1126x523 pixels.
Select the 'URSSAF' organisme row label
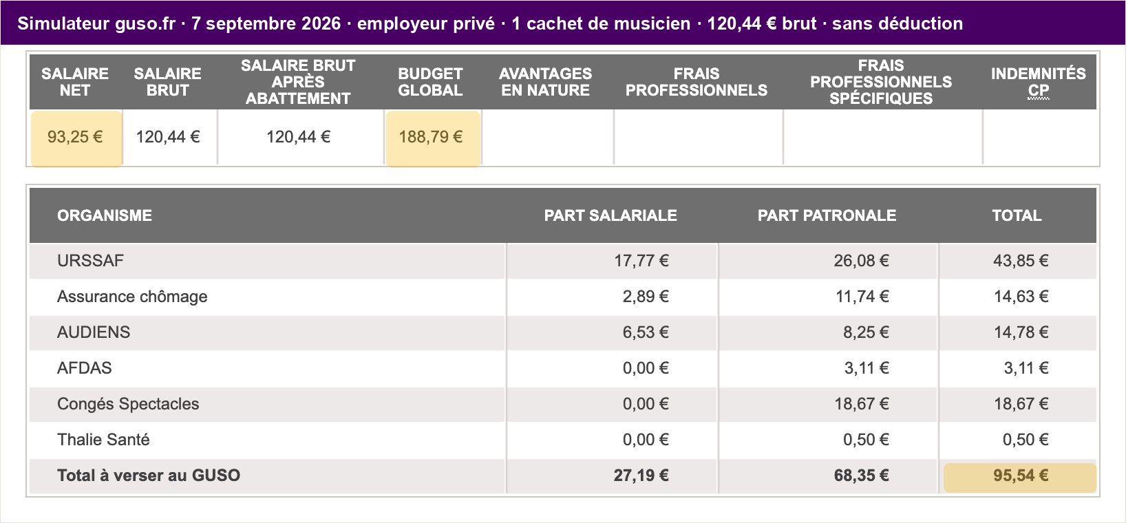tap(90, 261)
